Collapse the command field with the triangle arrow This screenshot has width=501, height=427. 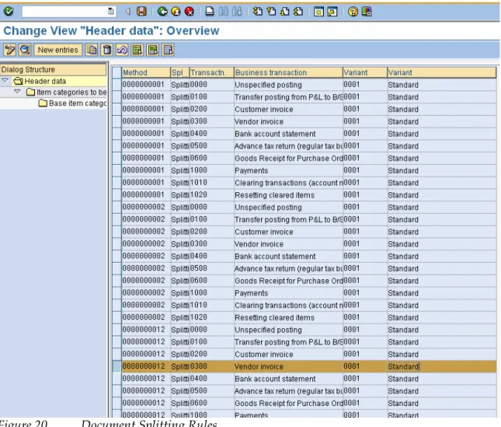pos(128,12)
